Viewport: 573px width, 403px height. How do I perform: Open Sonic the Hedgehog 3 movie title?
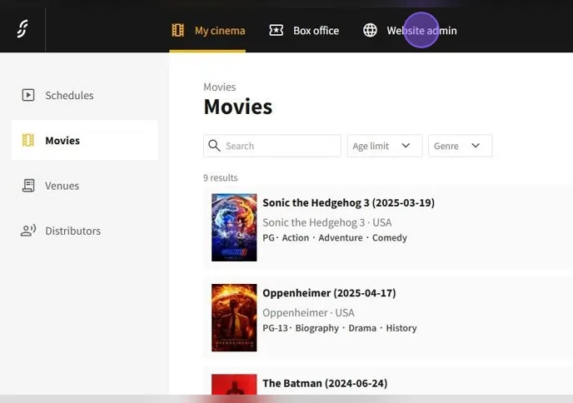[x=348, y=202]
